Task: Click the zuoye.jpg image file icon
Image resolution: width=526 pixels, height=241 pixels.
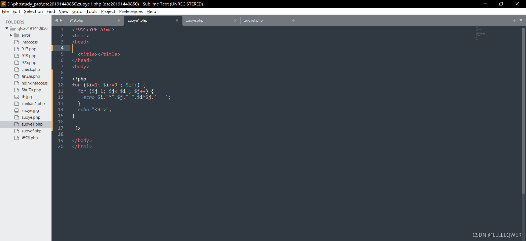Action: tap(17, 111)
